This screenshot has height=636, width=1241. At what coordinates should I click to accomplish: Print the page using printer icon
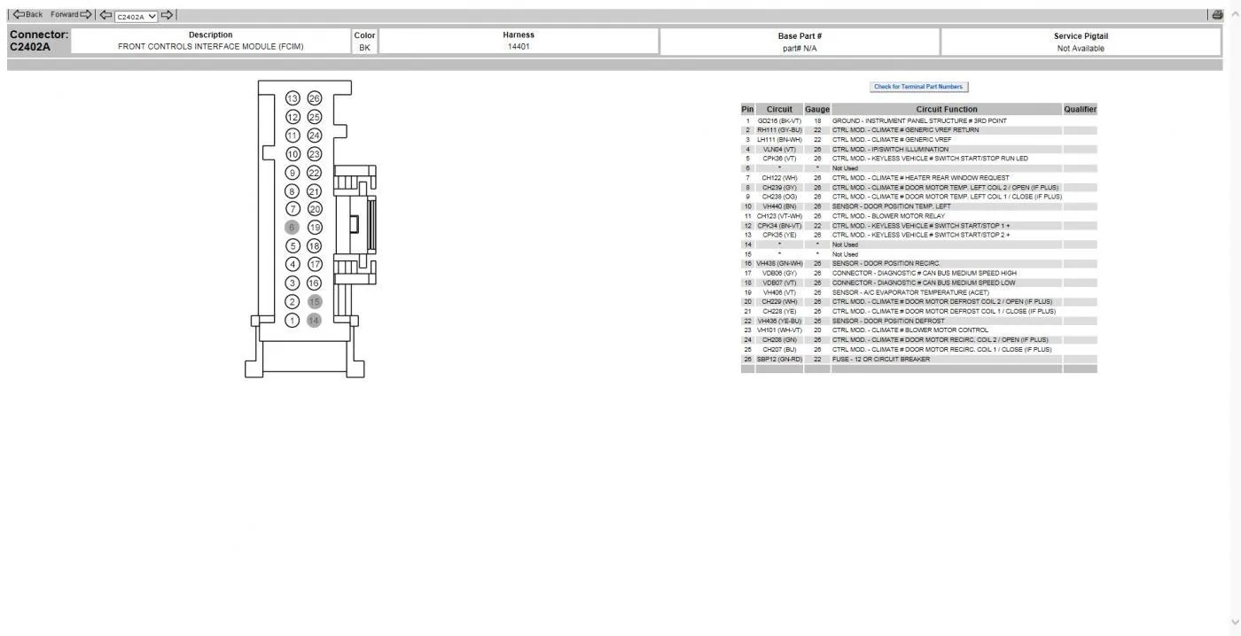pyautogui.click(x=1216, y=15)
